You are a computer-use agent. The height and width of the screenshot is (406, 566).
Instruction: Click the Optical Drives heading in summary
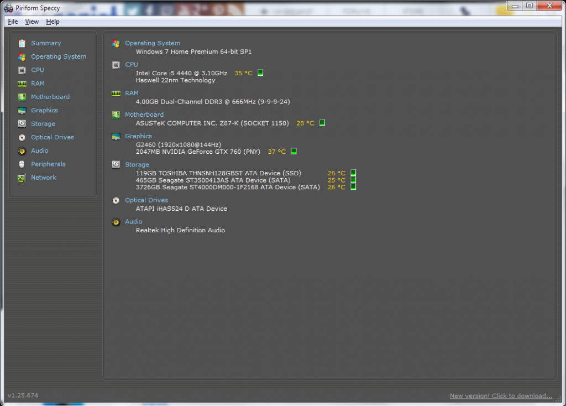[x=146, y=200]
